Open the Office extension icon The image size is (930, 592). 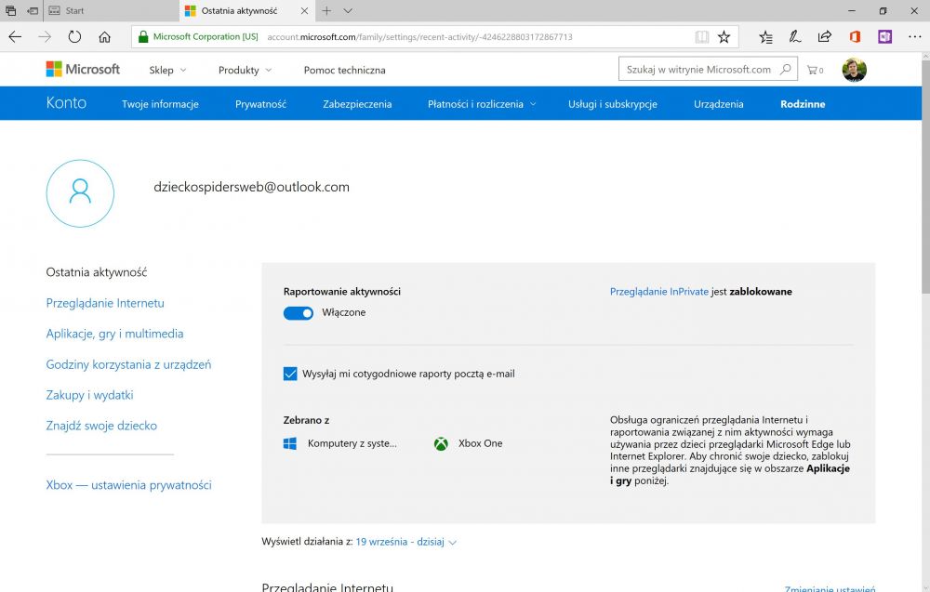855,37
